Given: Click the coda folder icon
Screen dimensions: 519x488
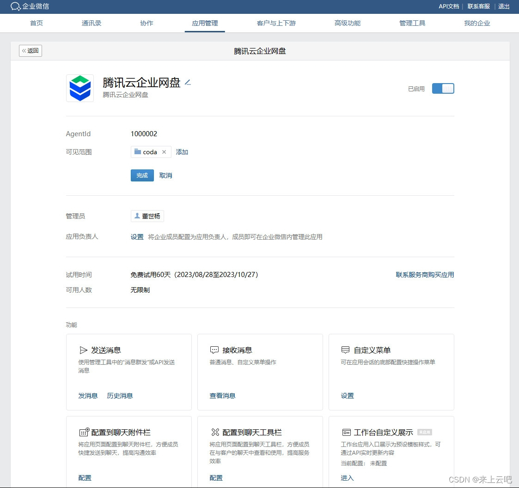Looking at the screenshot, I should (137, 152).
